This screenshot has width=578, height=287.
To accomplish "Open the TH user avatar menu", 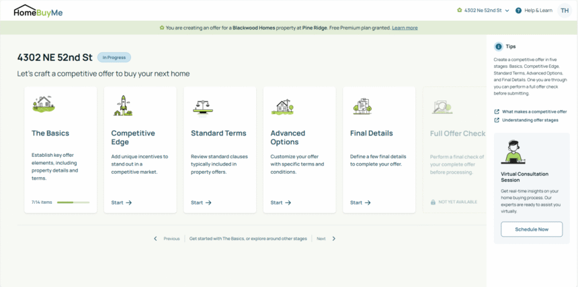I will click(x=563, y=11).
